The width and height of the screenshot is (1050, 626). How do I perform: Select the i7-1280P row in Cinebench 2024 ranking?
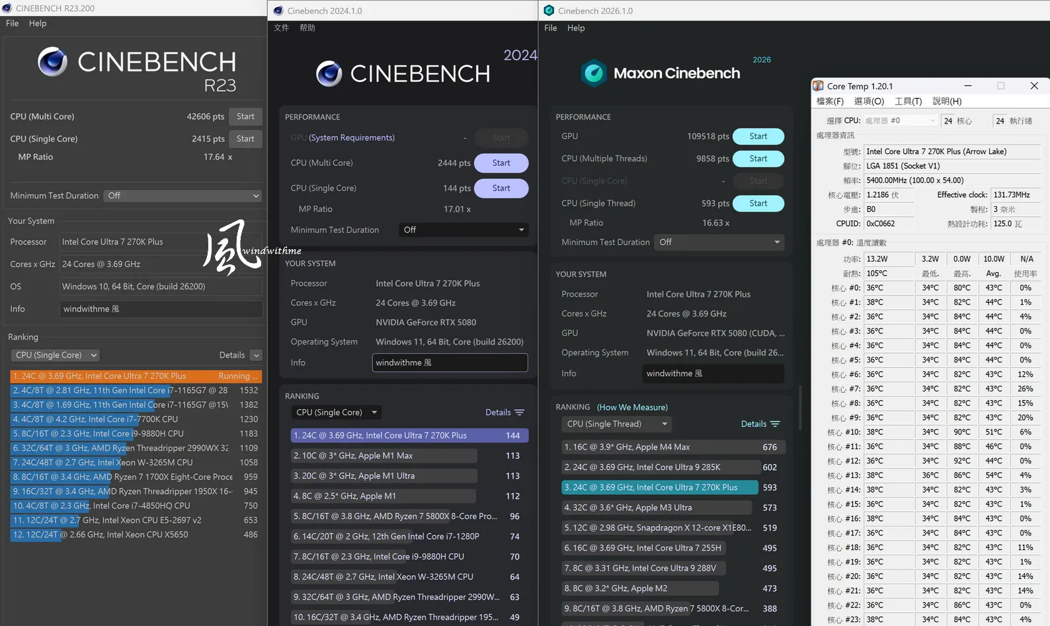click(409, 537)
